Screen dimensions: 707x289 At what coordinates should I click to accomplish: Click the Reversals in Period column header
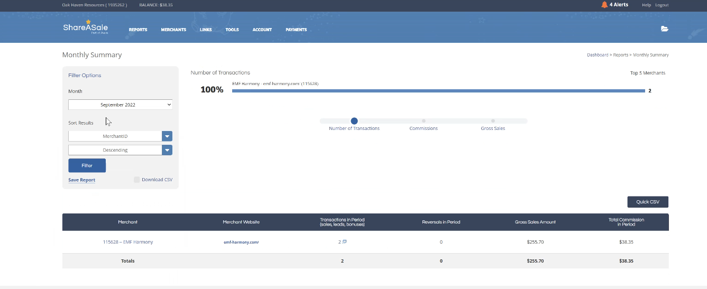(x=441, y=222)
